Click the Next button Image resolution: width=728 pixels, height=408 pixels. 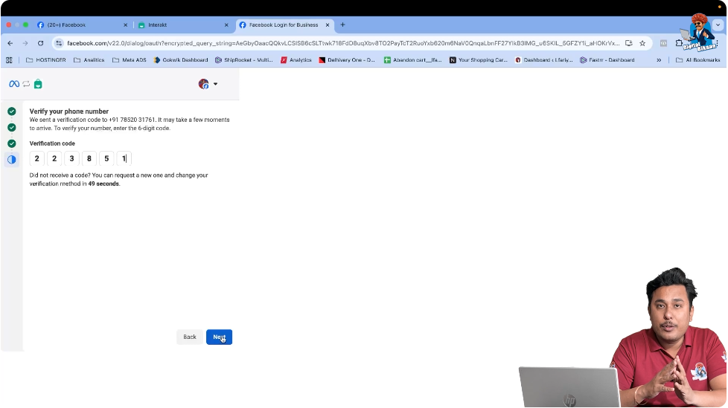[x=219, y=337]
